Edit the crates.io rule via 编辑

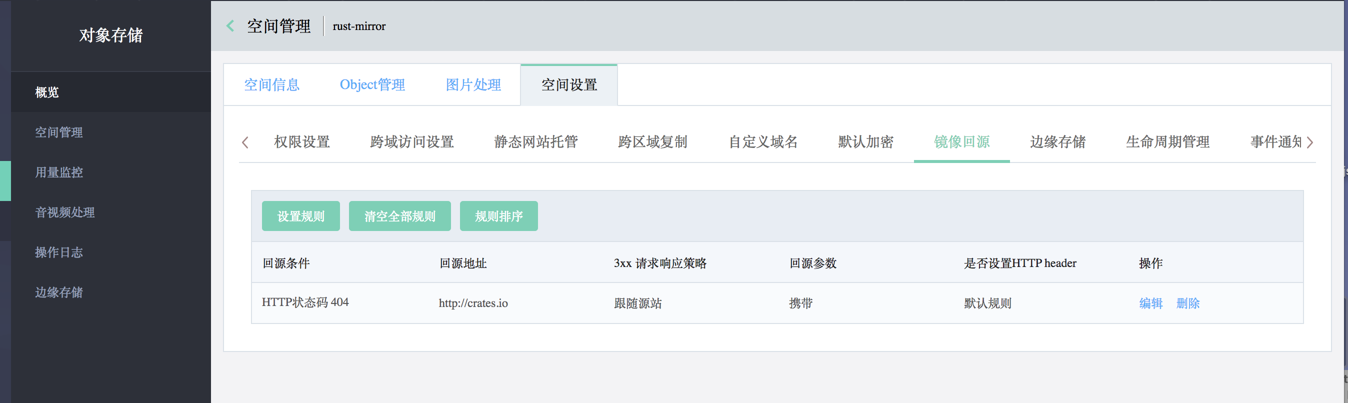click(x=1150, y=303)
